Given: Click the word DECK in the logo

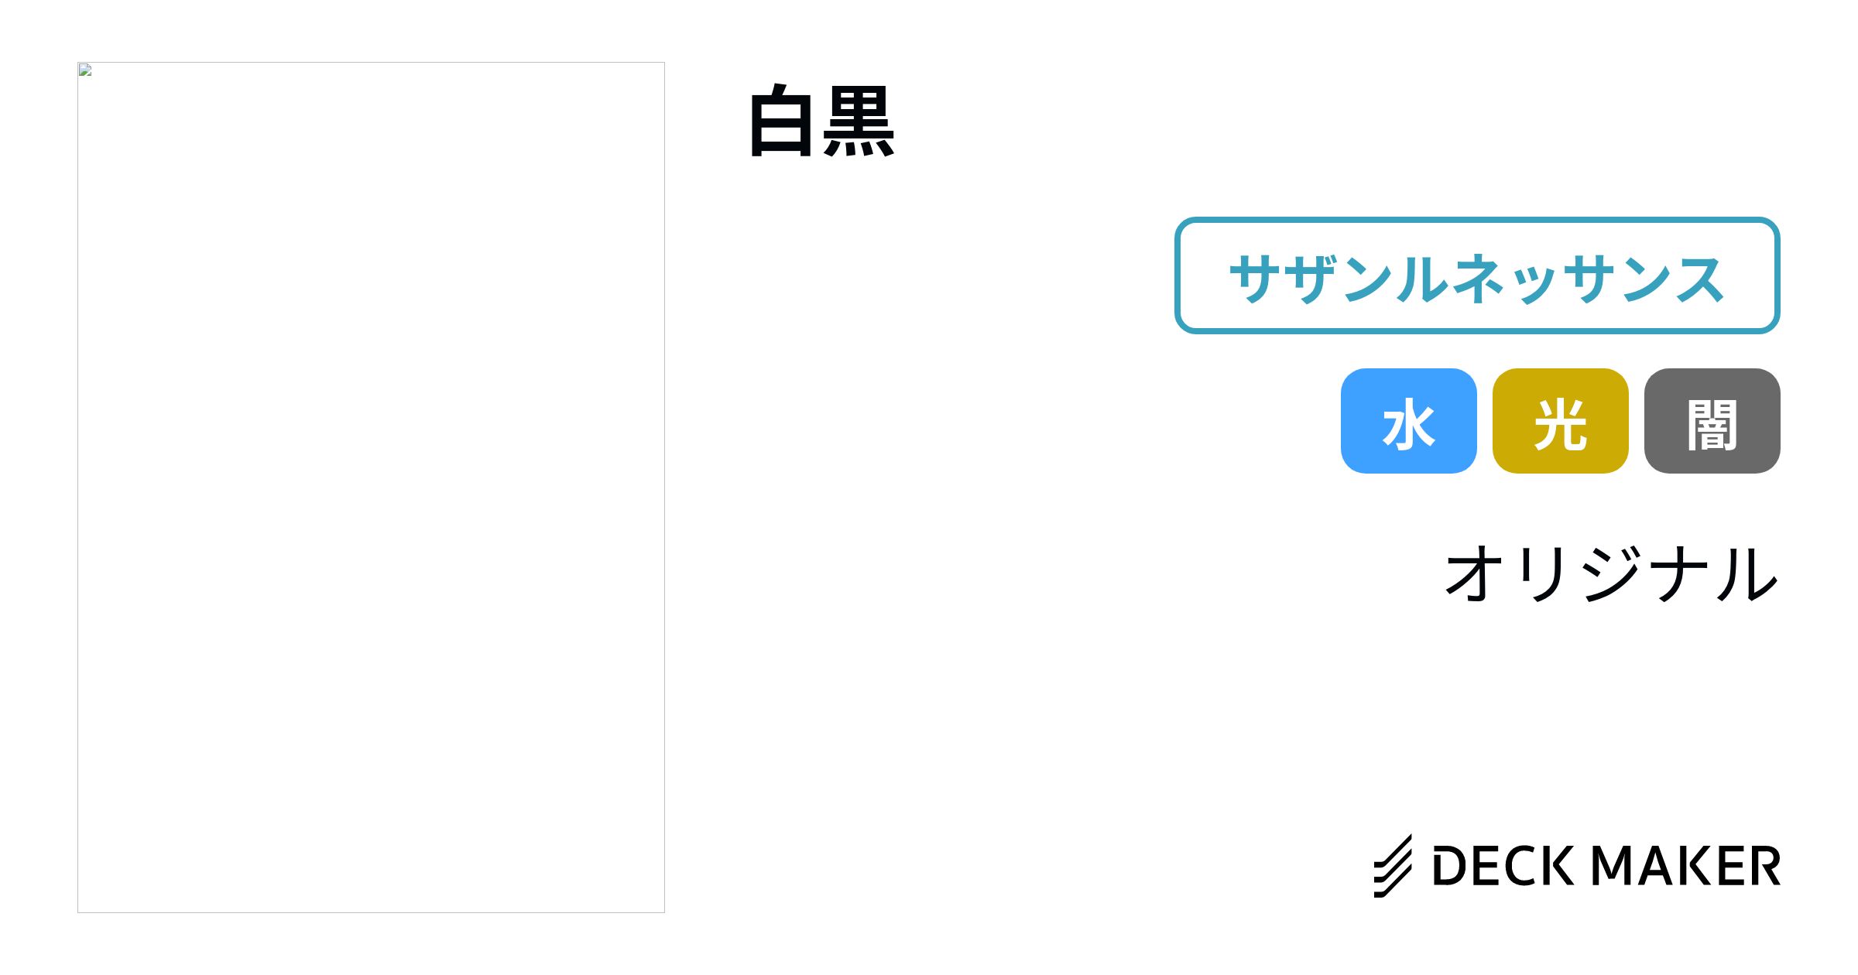Looking at the screenshot, I should pos(1503,866).
